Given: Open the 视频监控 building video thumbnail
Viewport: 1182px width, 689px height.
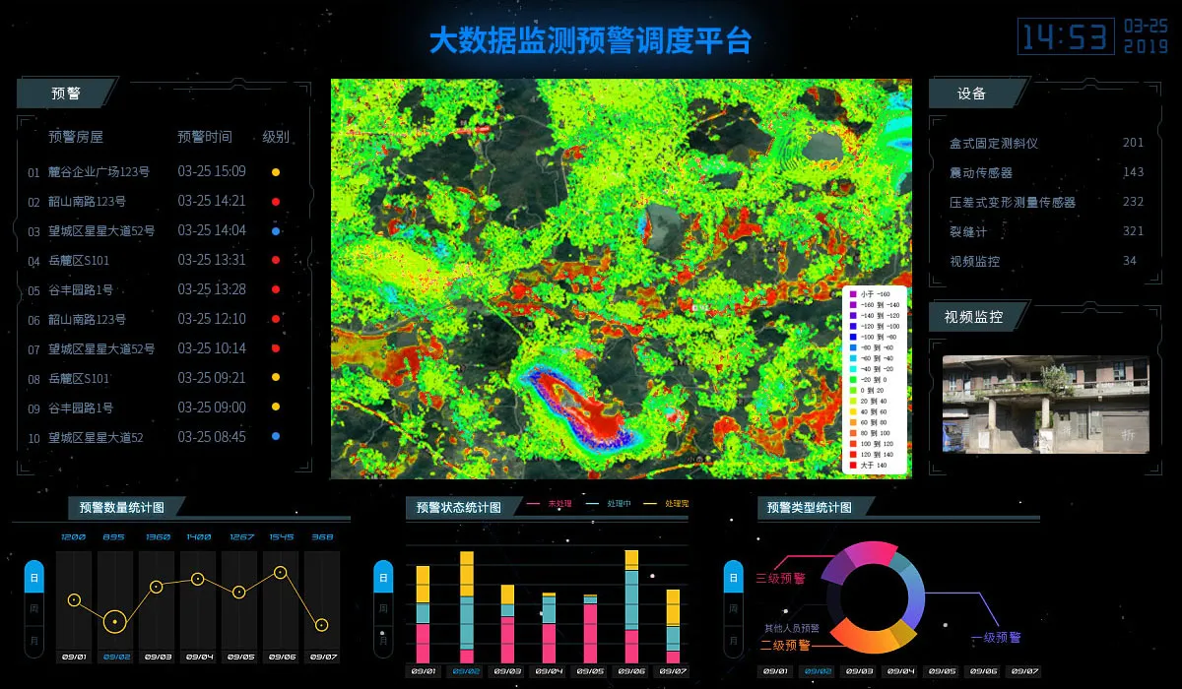Looking at the screenshot, I should point(1045,405).
